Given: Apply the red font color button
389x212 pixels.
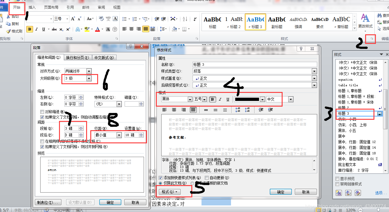Looking at the screenshot, I should 97,29.
